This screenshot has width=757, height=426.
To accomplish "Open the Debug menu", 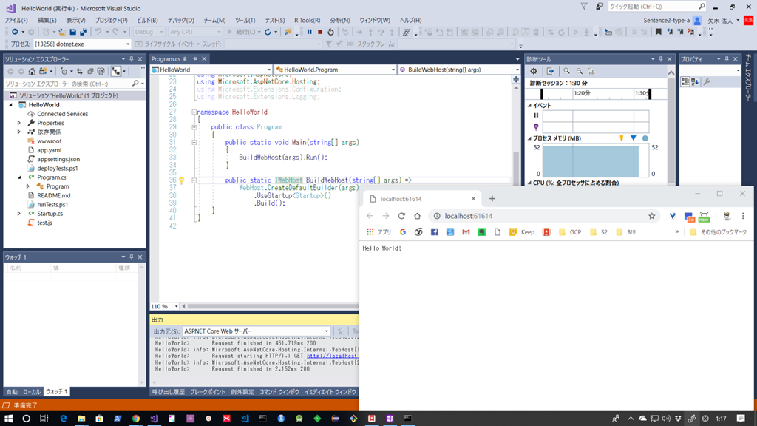I will pos(180,21).
